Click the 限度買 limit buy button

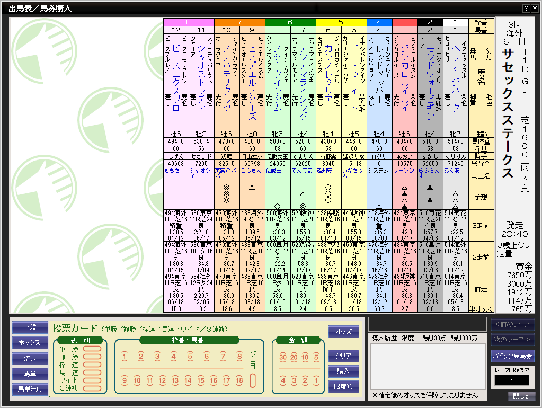(x=344, y=387)
